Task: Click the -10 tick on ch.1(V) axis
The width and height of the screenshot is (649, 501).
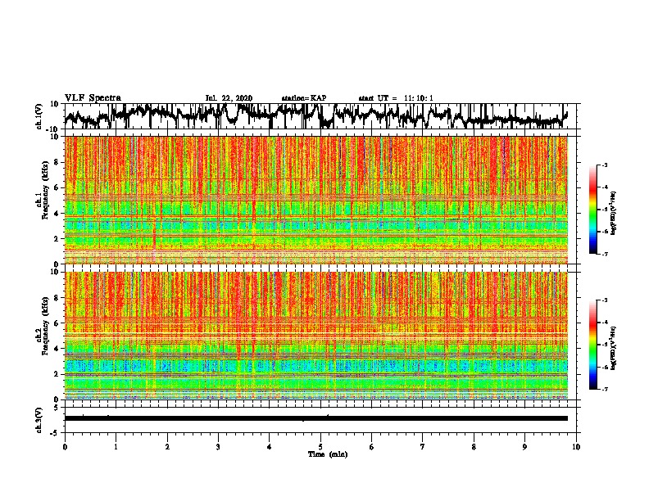Action: pyautogui.click(x=53, y=129)
